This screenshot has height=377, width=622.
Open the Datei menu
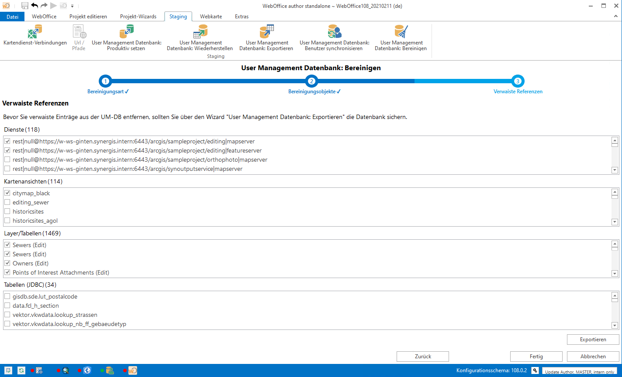[x=13, y=17]
